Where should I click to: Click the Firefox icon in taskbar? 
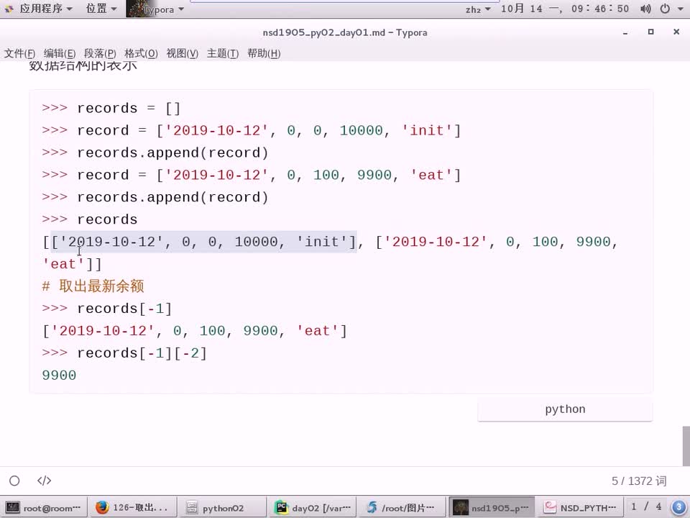coord(102,508)
